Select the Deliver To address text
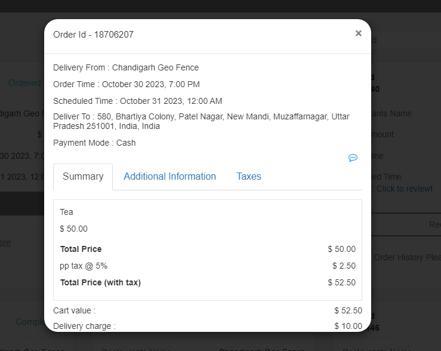Viewport: 441px width, 351px height. 201,121
